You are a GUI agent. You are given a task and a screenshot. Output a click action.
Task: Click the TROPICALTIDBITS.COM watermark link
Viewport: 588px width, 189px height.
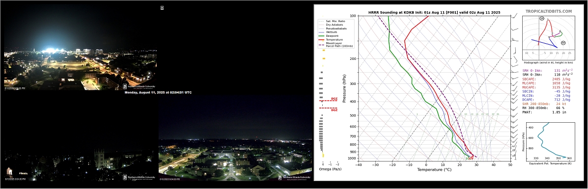click(x=549, y=12)
